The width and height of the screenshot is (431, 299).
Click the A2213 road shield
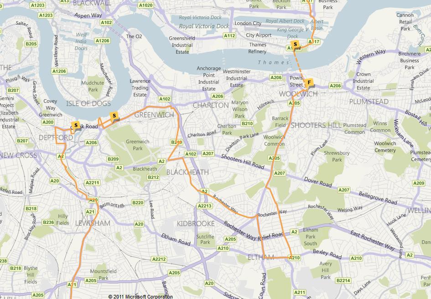pos(205,206)
